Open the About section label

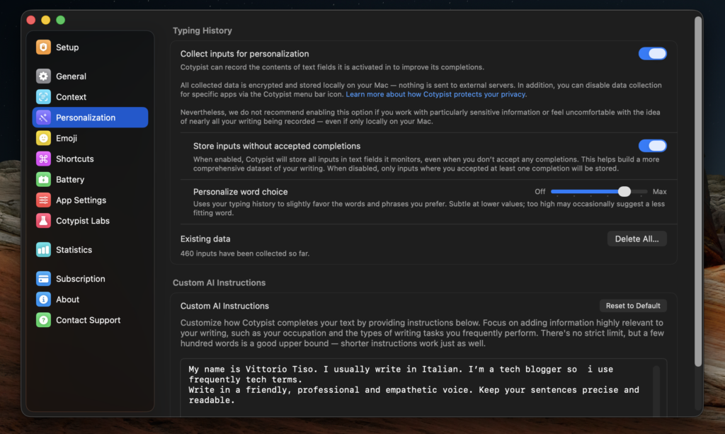[67, 299]
